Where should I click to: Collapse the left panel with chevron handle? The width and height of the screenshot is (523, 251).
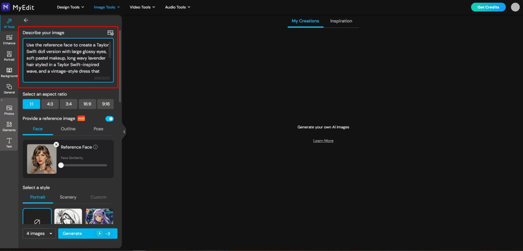tap(124, 132)
